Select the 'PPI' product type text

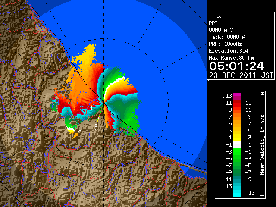point(213,23)
